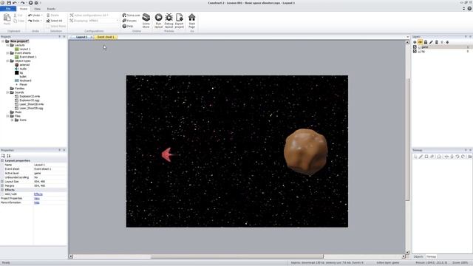Click the alphabetical sort icon in Properties
473x266 pixels.
pyautogui.click(x=9, y=156)
